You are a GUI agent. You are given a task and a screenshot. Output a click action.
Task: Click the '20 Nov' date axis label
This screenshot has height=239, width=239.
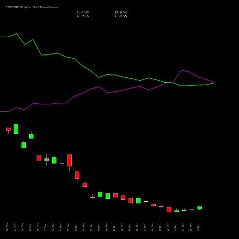[7, 227]
